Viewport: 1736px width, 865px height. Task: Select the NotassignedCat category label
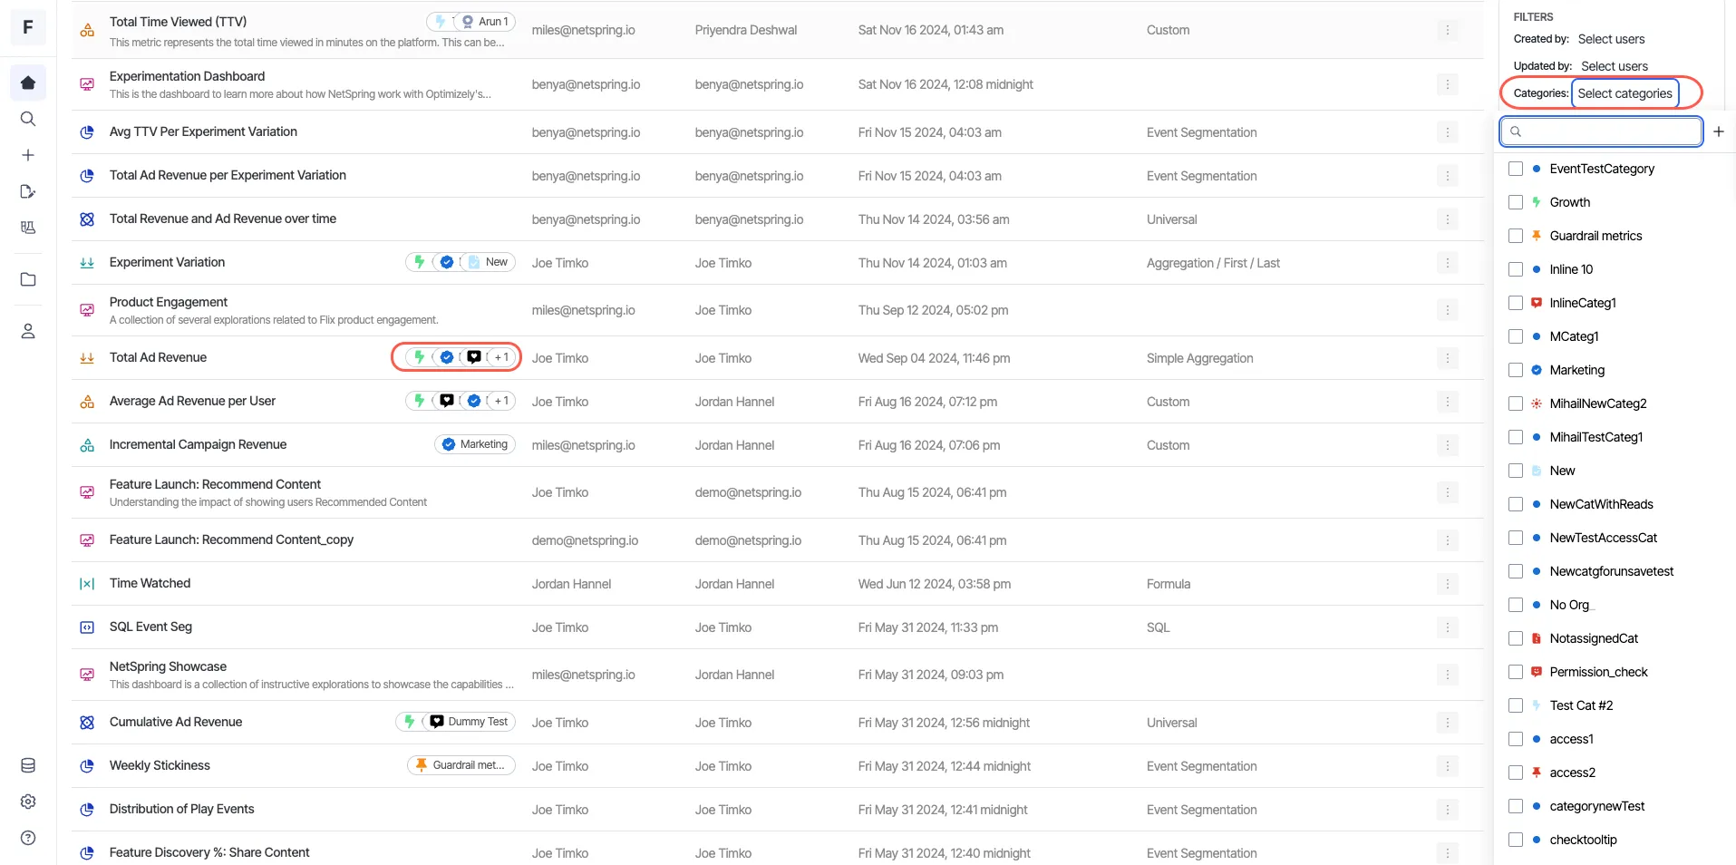click(x=1594, y=638)
